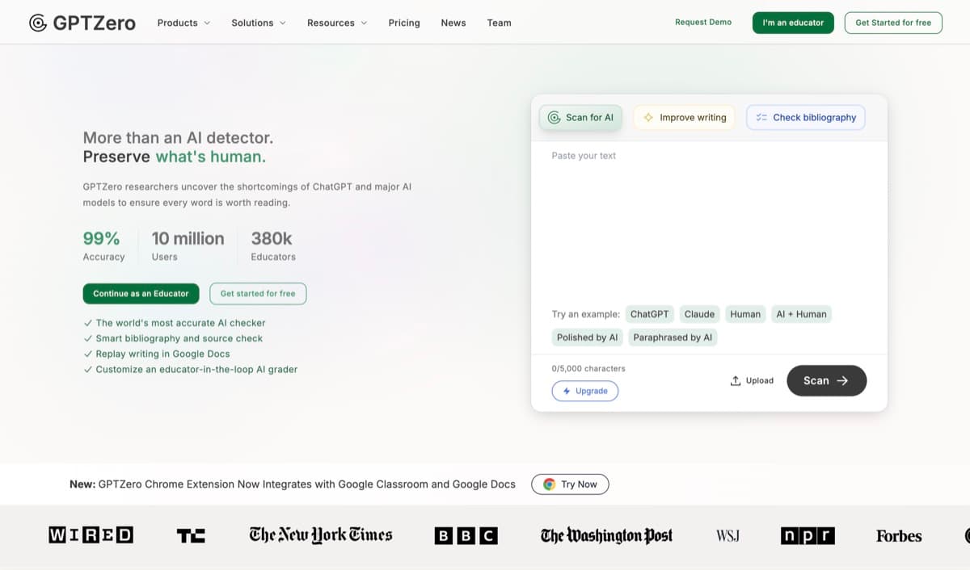Image resolution: width=970 pixels, height=570 pixels.
Task: Switch to the Improve writing tab
Action: click(x=684, y=117)
